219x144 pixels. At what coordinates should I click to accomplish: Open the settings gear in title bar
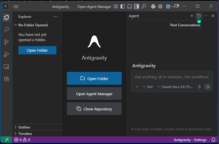pyautogui.click(x=160, y=6)
